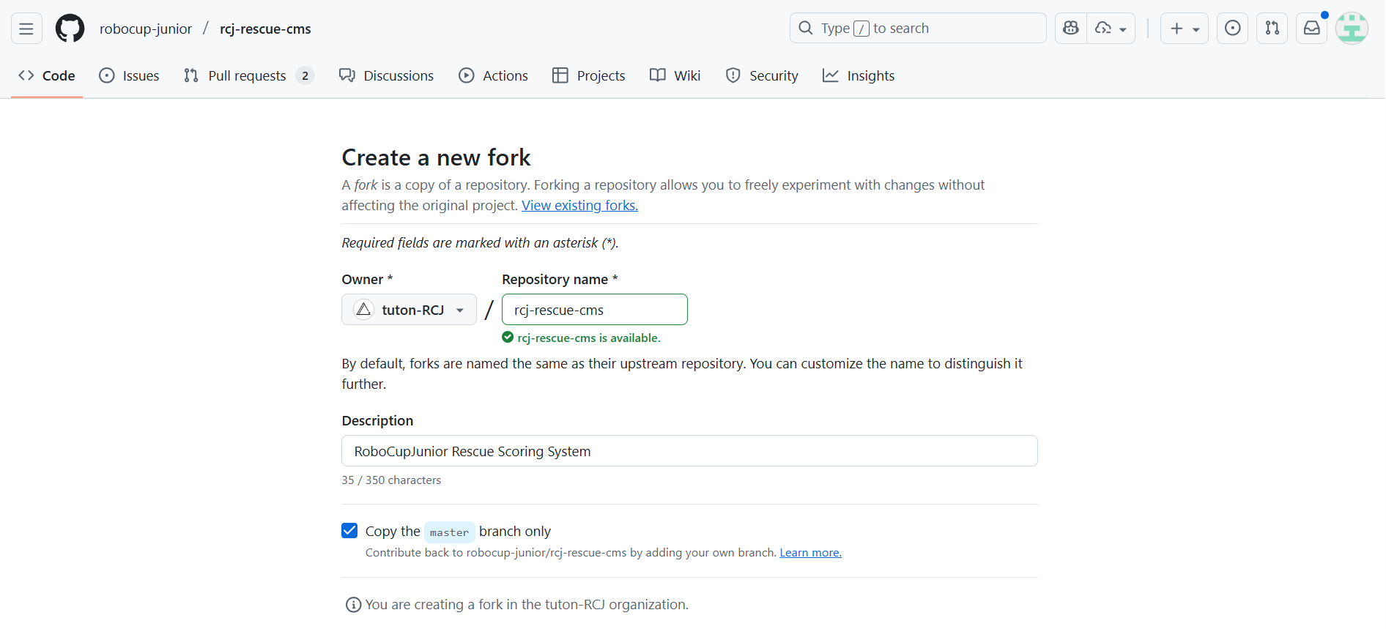The width and height of the screenshot is (1386, 629).
Task: Open the user avatar menu
Action: [1352, 29]
